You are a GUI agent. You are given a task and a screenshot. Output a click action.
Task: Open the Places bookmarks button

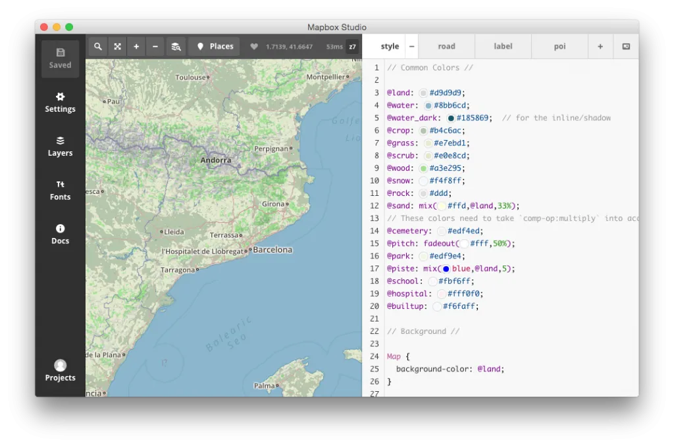click(215, 47)
